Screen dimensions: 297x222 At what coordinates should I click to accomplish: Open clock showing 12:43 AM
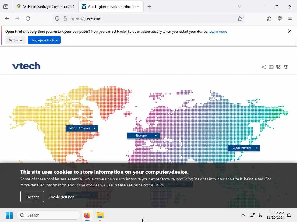(x=276, y=215)
